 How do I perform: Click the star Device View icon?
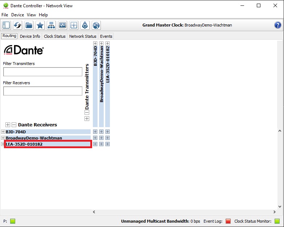point(40,25)
